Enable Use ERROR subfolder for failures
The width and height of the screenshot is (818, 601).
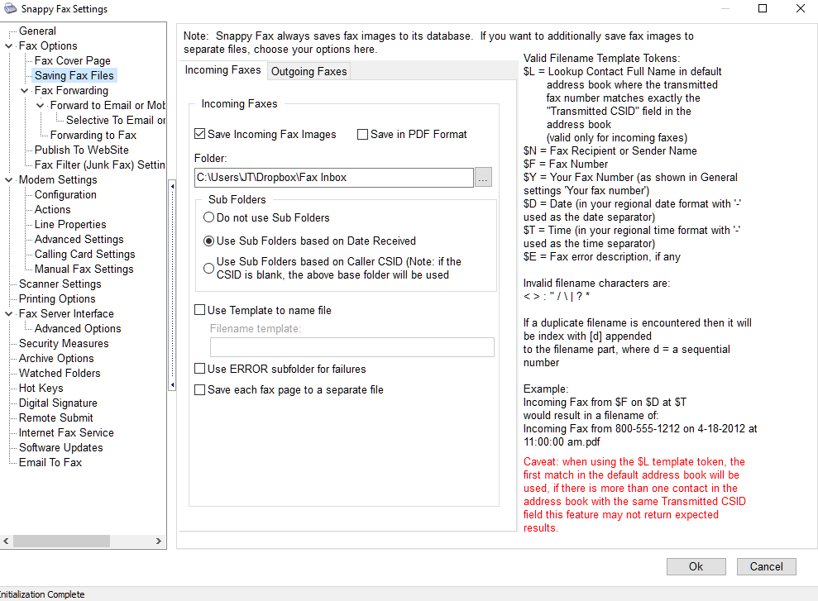199,370
